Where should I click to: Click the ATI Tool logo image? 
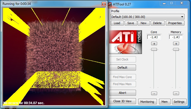point(126,41)
